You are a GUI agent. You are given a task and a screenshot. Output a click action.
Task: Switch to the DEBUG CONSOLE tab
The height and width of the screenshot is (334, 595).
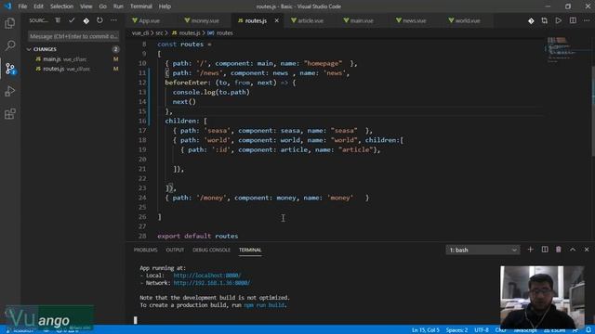[x=211, y=250]
